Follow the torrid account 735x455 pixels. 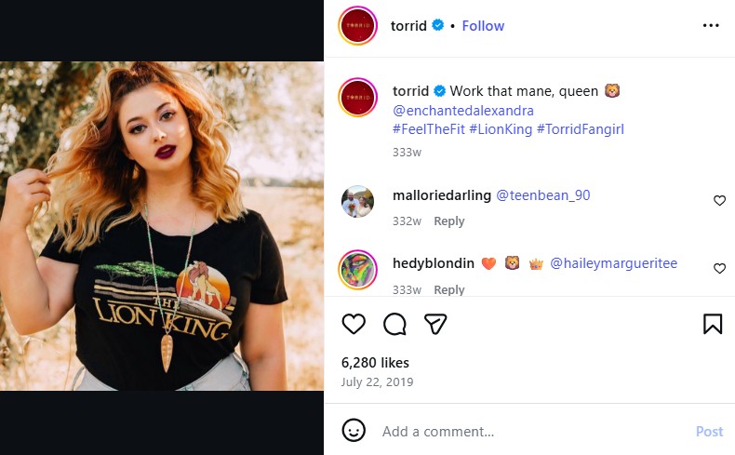[x=483, y=26]
